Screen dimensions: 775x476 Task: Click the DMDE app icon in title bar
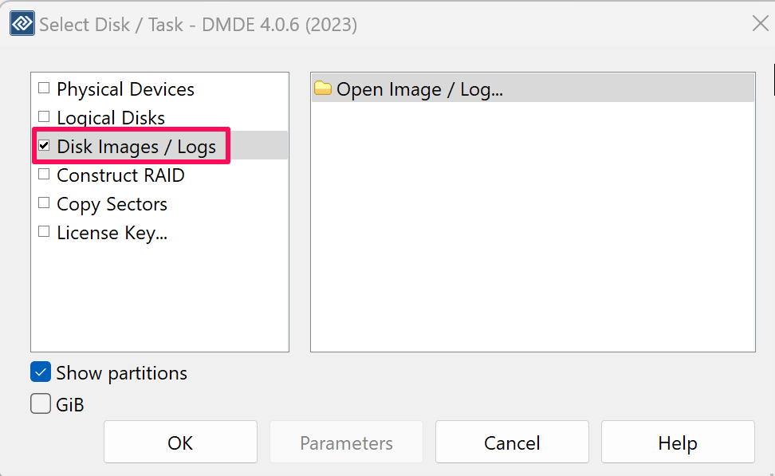tap(22, 23)
